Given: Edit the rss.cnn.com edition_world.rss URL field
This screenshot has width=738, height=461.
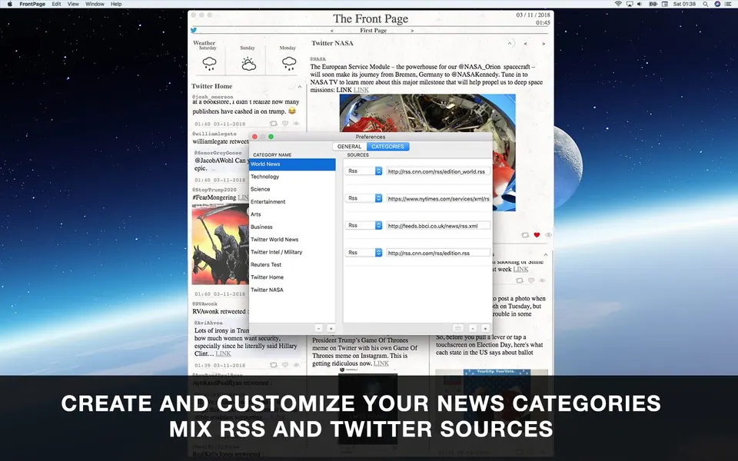Looking at the screenshot, I should [438, 171].
